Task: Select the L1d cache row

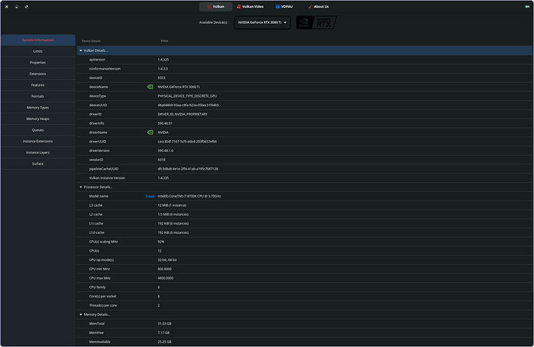Action: tap(304, 233)
